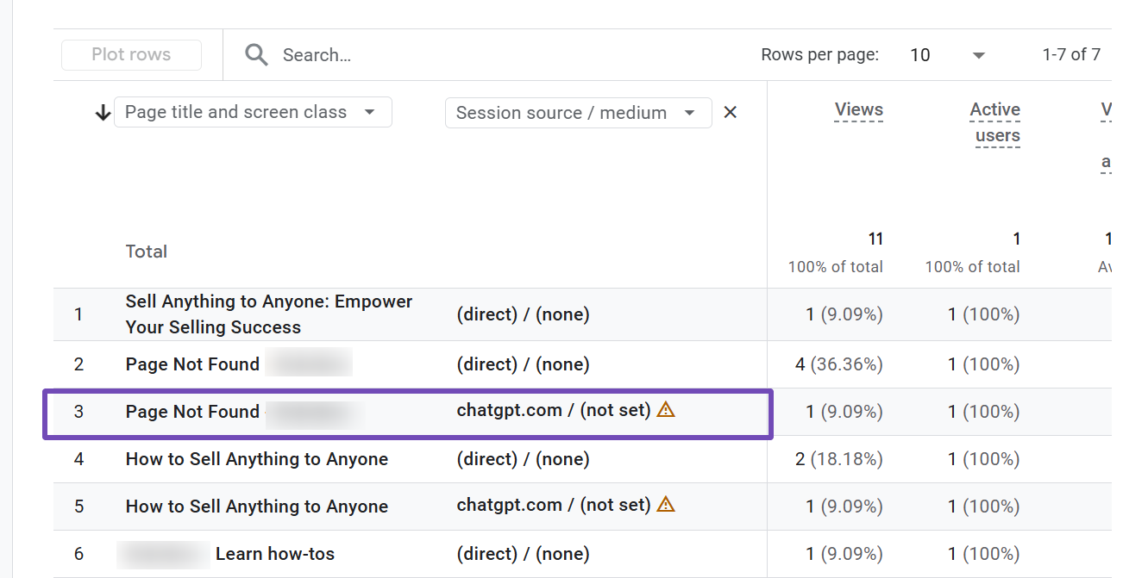The image size is (1148, 578).
Task: Select the Learn how-tos row
Action: [274, 554]
